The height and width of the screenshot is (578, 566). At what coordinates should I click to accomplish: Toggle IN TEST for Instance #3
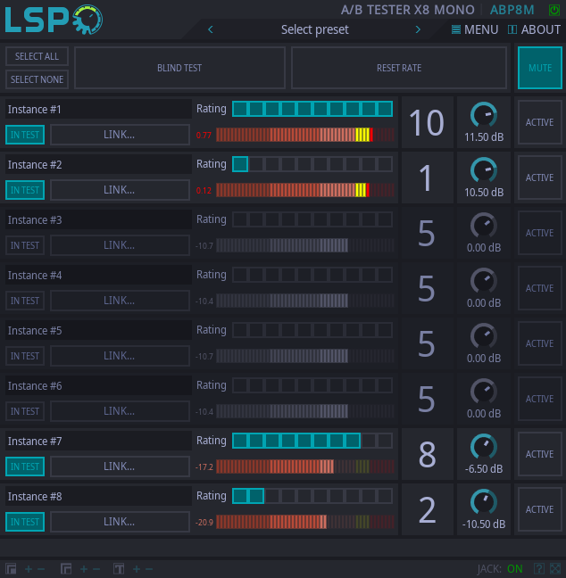click(x=25, y=245)
